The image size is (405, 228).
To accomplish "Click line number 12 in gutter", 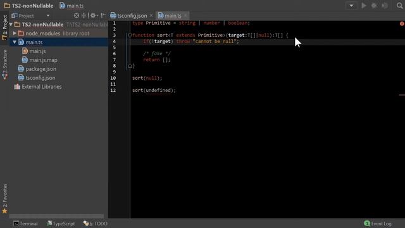I will pyautogui.click(x=113, y=91).
